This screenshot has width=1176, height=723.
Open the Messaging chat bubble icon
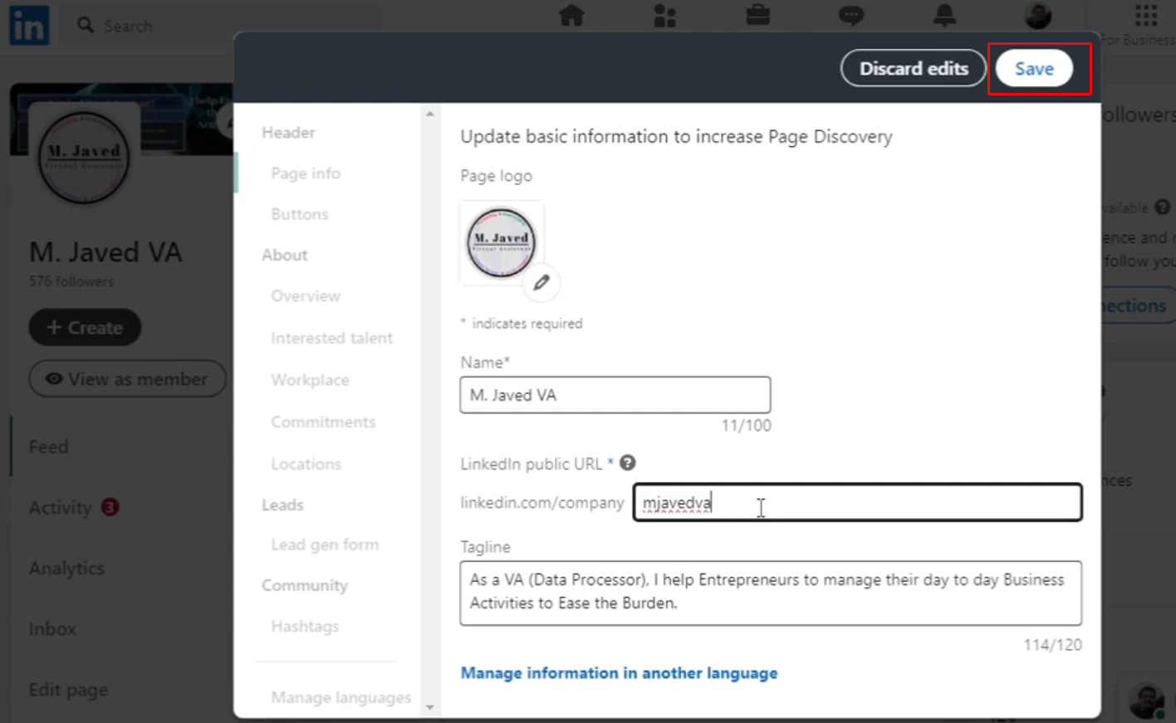(851, 15)
